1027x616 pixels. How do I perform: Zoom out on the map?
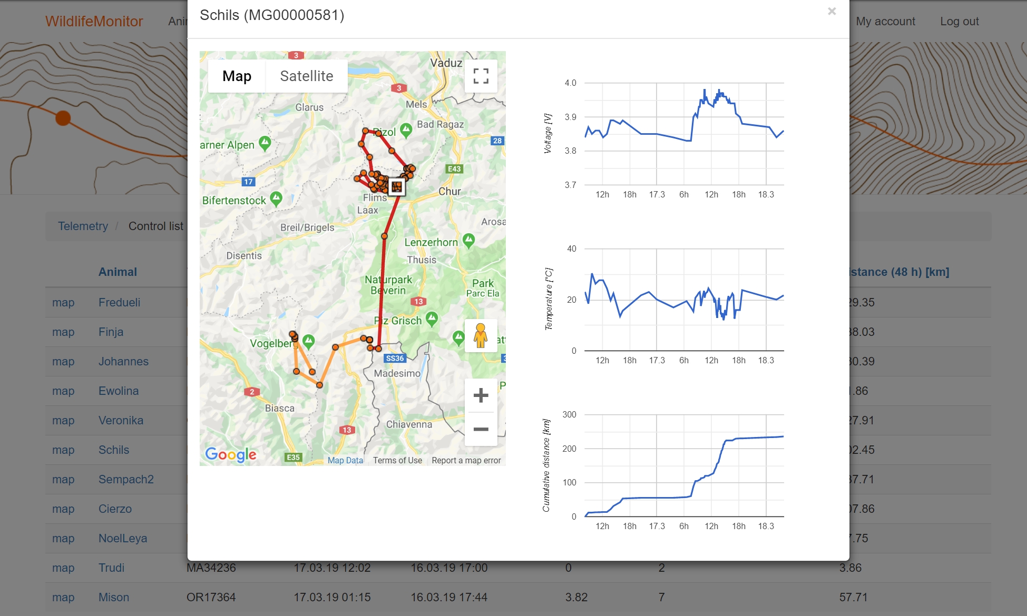point(481,430)
